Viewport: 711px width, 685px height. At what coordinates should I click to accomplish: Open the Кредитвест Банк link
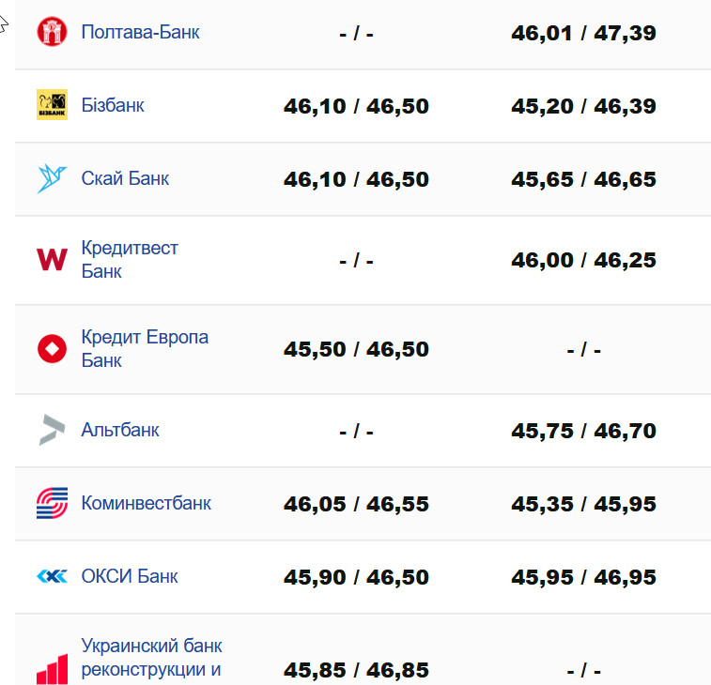(x=130, y=260)
